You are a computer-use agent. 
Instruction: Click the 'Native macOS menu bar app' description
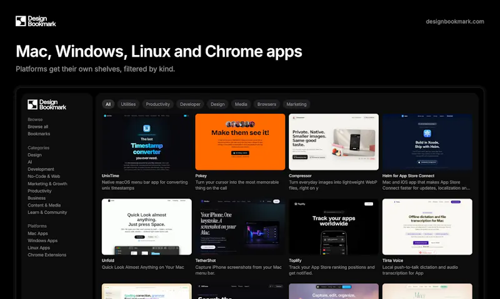(x=145, y=185)
